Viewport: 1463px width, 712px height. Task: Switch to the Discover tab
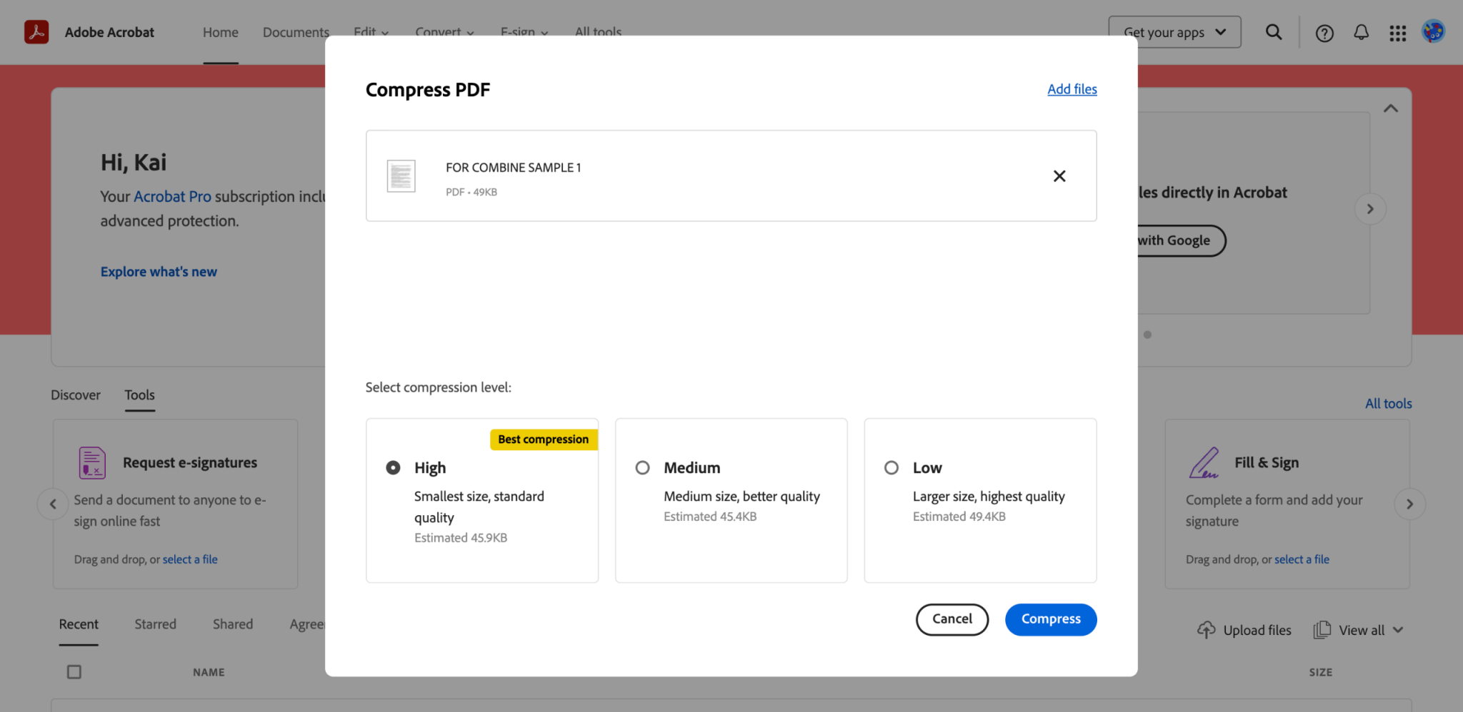(x=76, y=395)
